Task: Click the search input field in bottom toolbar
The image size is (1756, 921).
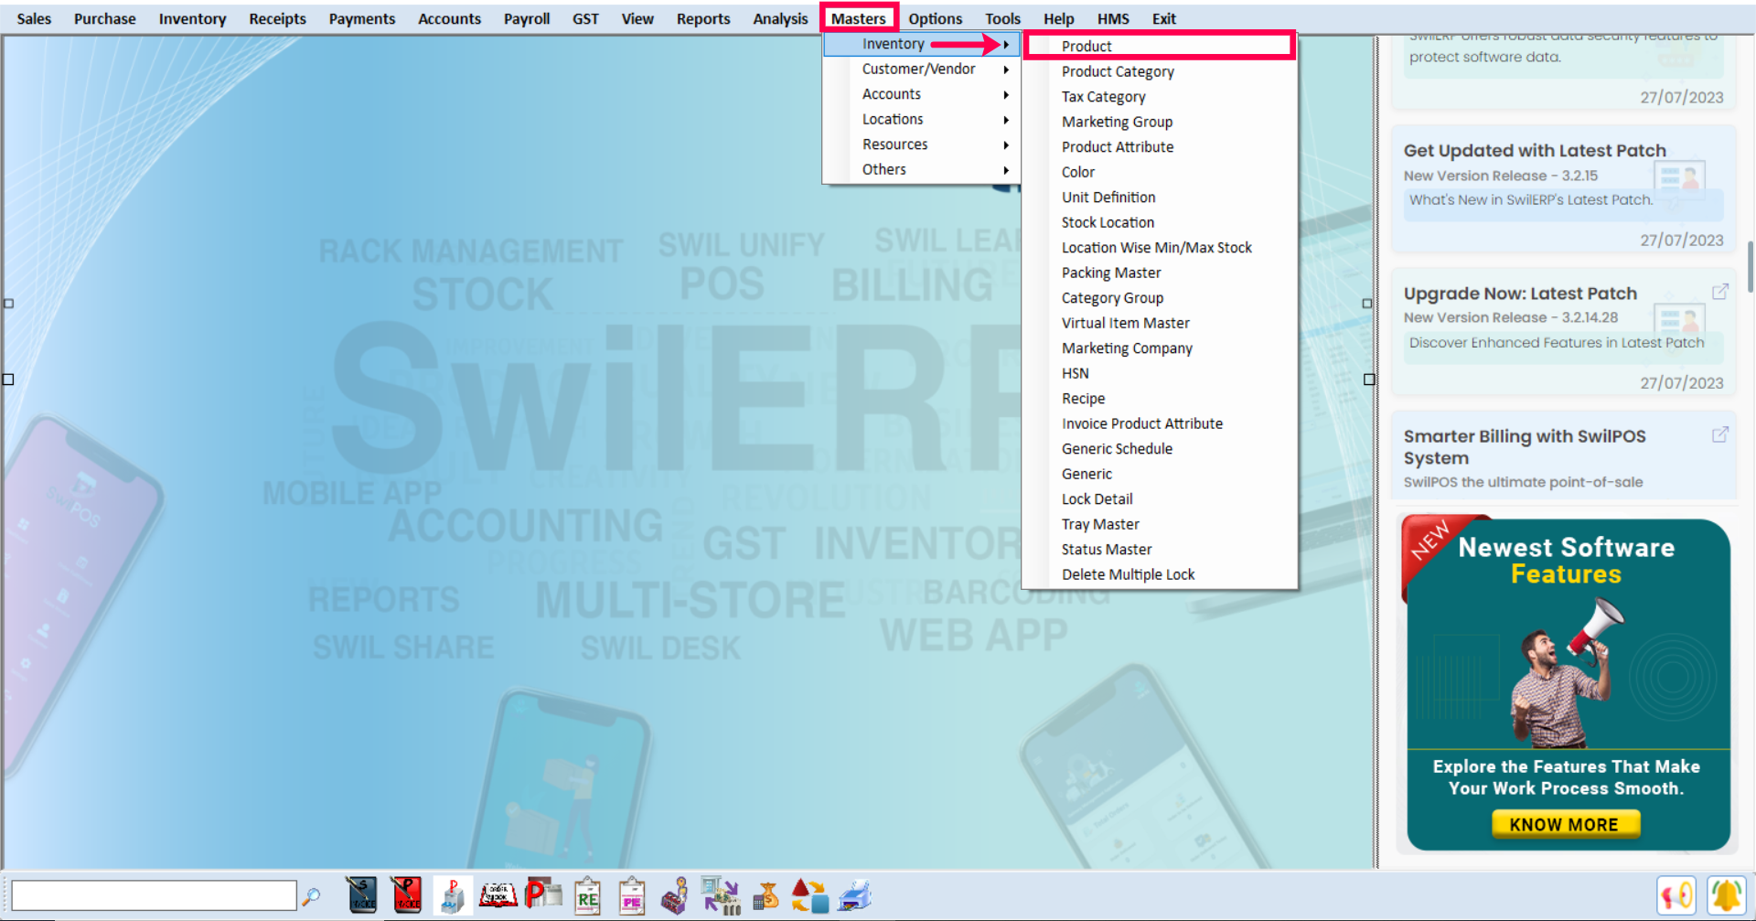Action: click(x=154, y=895)
